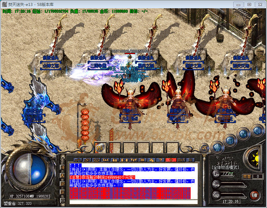
Task: Toggle the guild chat icon beside chat
Action: tap(62, 184)
